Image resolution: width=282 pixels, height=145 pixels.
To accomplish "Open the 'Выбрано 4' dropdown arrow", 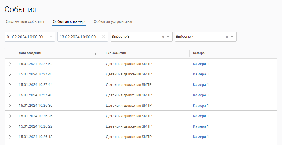I will click(232, 37).
